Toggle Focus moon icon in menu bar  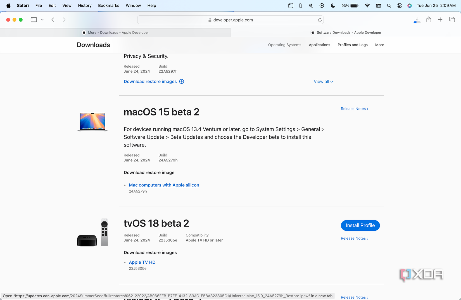[333, 6]
